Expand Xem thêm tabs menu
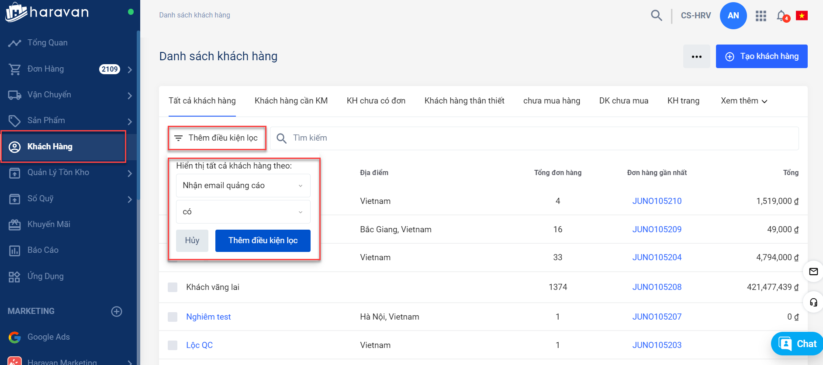 tap(743, 101)
